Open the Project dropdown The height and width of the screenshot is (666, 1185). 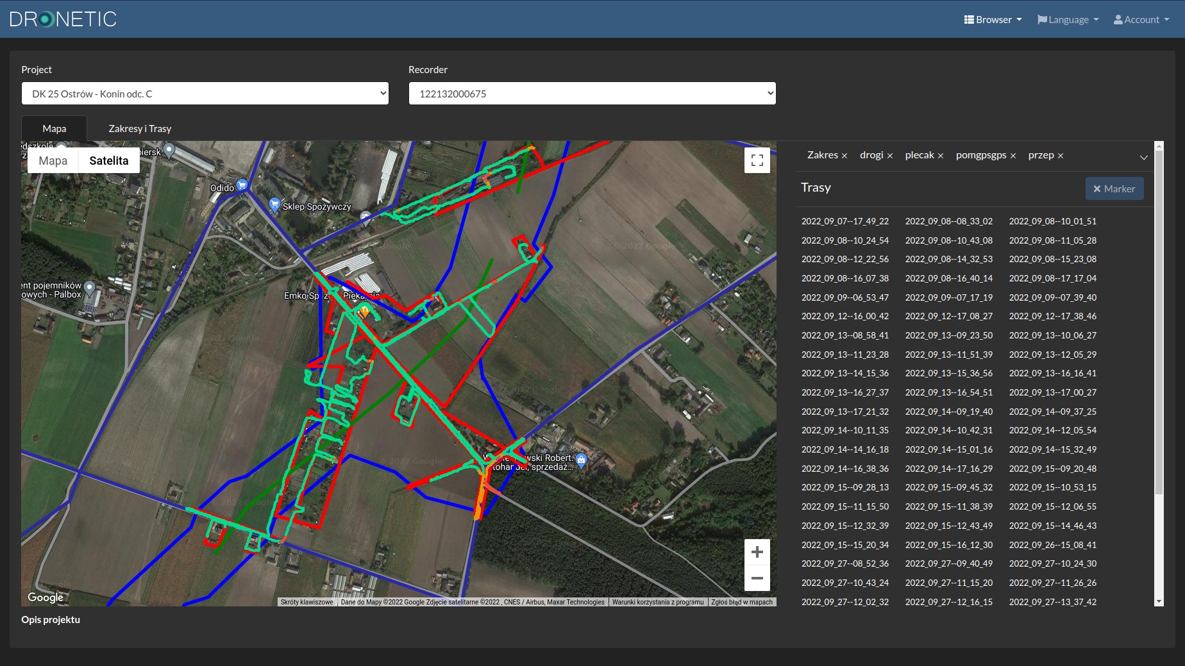coord(205,94)
